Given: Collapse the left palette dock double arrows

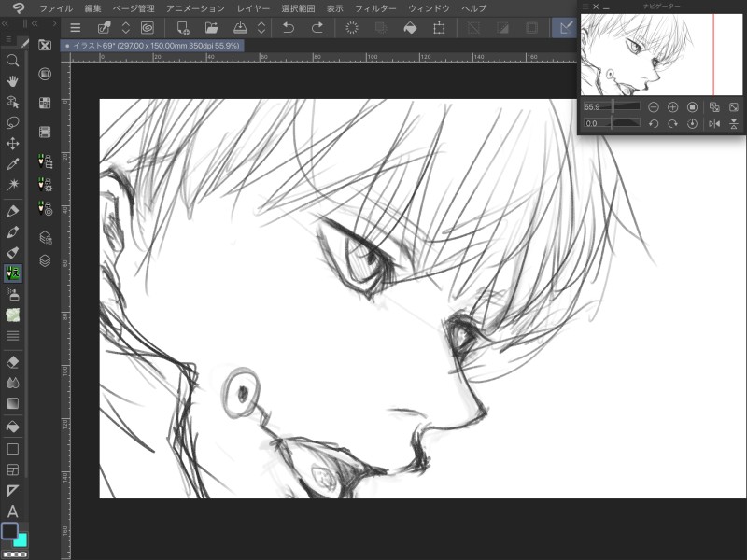Looking at the screenshot, I should coord(5,23).
